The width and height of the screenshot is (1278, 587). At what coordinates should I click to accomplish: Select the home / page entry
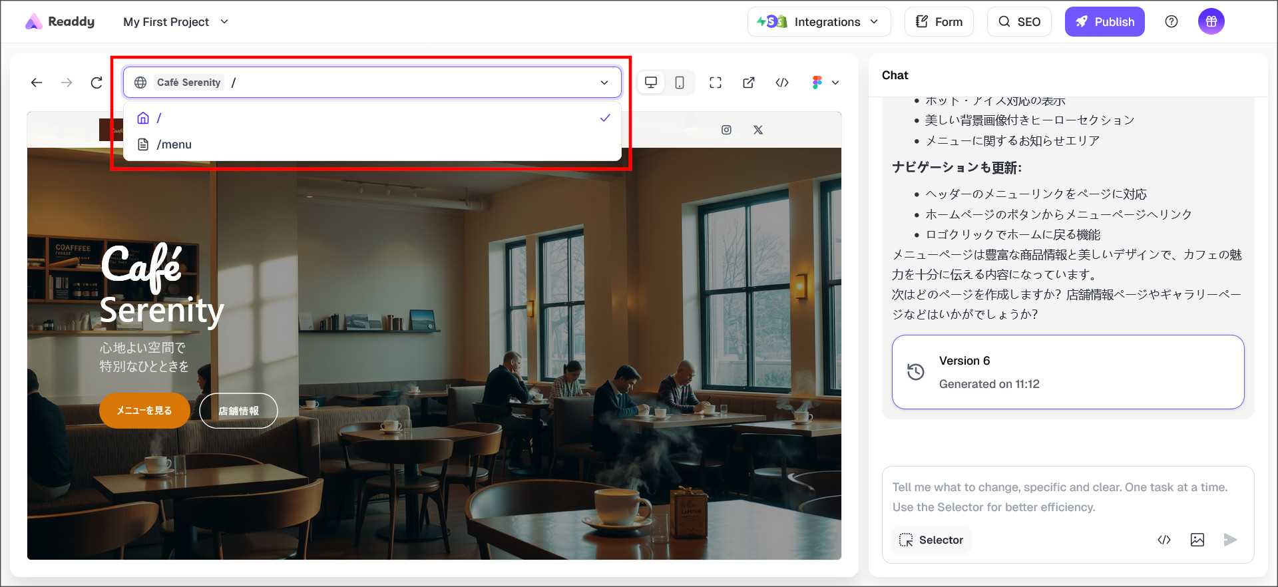click(x=159, y=118)
